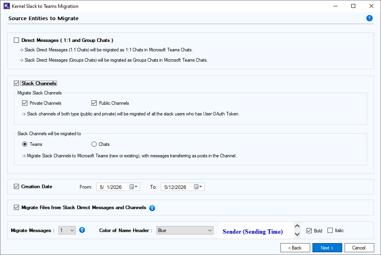This screenshot has height=255, width=381.
Task: Close the Kernel Slack to Teams window
Action: coord(371,6)
